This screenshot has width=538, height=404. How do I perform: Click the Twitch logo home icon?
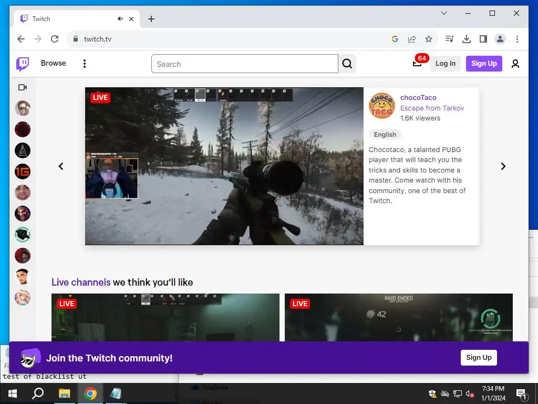(23, 64)
